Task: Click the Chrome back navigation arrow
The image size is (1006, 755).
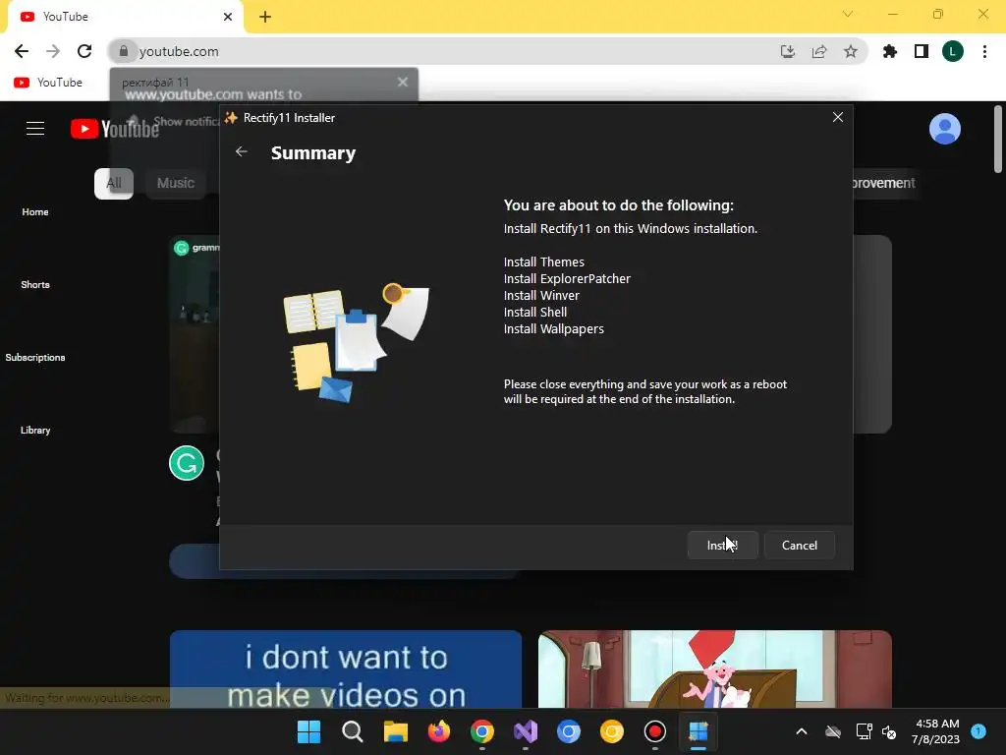Action: pyautogui.click(x=22, y=51)
